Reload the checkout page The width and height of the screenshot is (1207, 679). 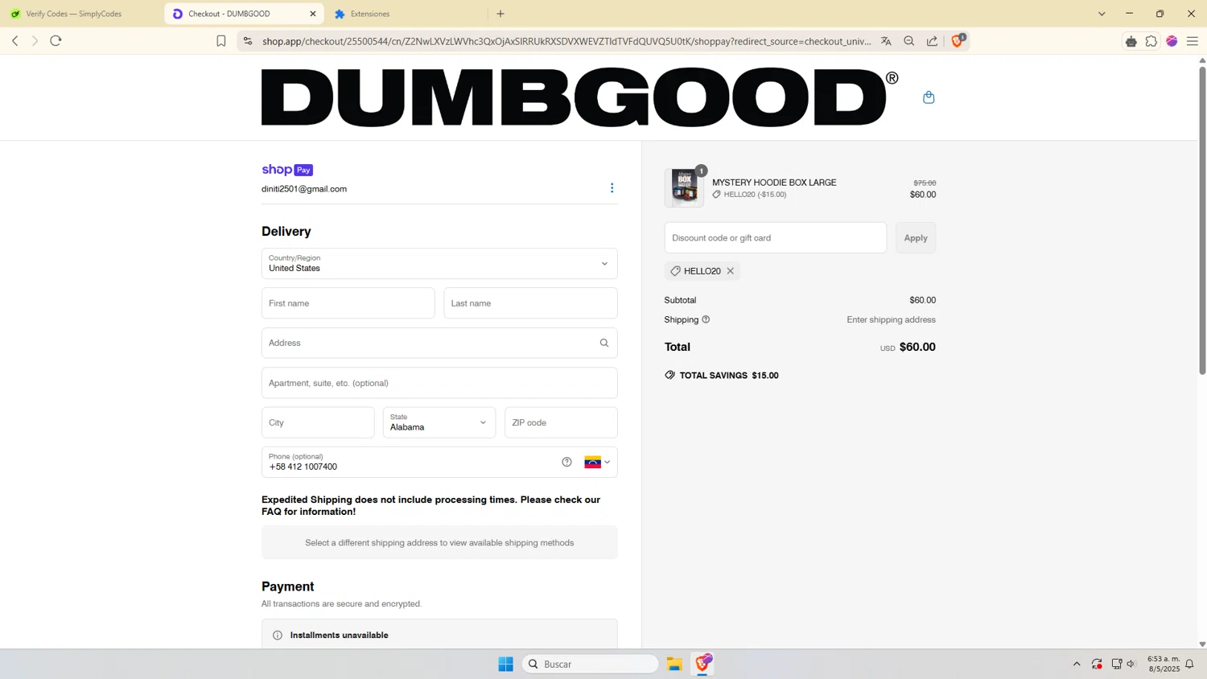(x=56, y=41)
